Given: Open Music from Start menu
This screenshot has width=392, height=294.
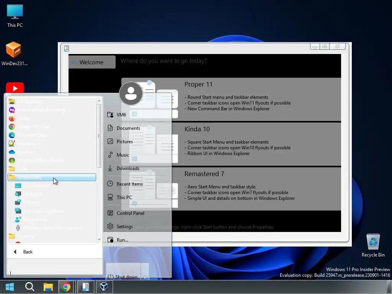Looking at the screenshot, I should pyautogui.click(x=137, y=155).
